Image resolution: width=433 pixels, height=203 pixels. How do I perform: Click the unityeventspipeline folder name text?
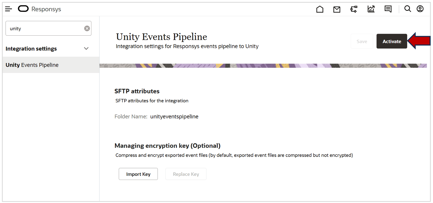click(174, 116)
